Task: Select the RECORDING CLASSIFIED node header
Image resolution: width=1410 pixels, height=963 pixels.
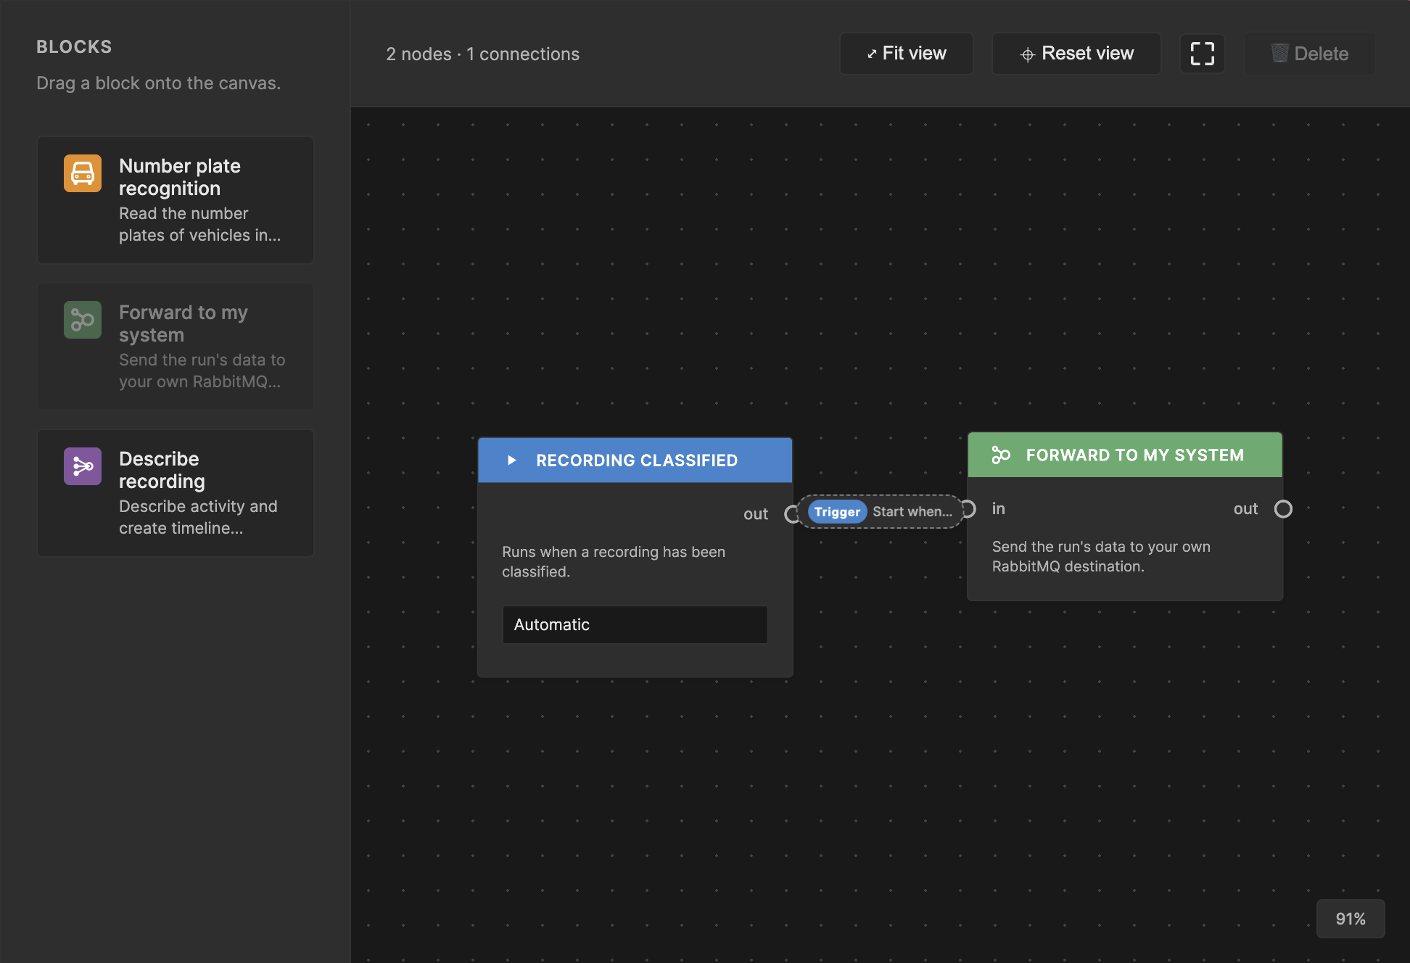Action: [x=635, y=460]
